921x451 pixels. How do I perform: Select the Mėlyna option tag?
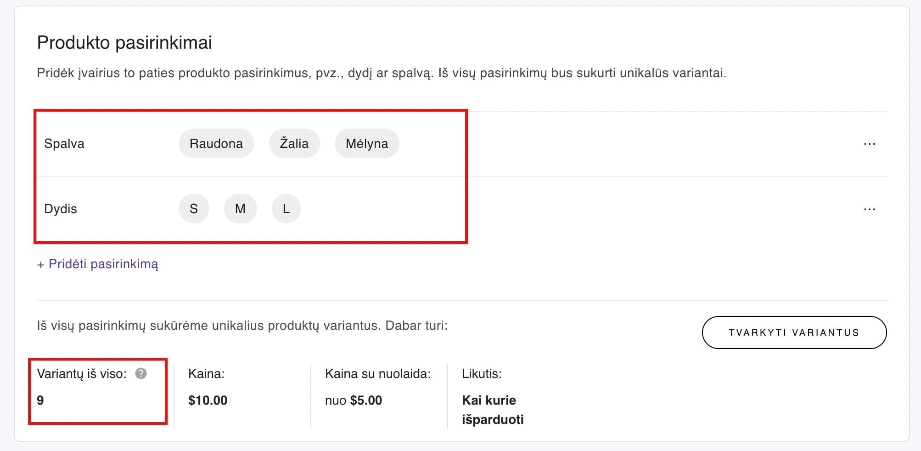click(366, 143)
